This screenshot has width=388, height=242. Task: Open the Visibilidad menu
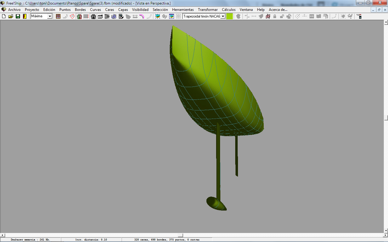click(x=140, y=10)
